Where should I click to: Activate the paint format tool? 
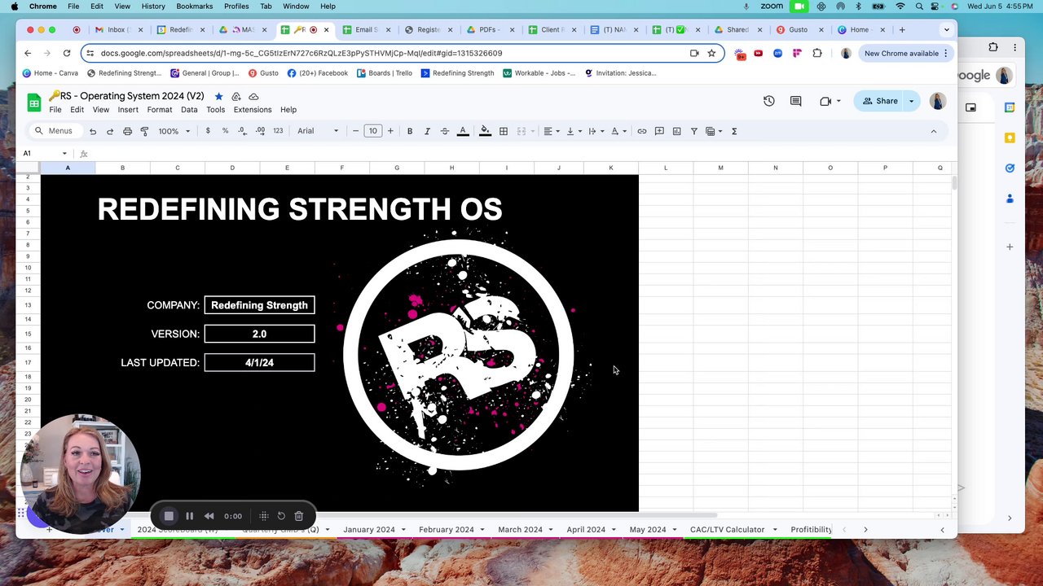(x=144, y=131)
